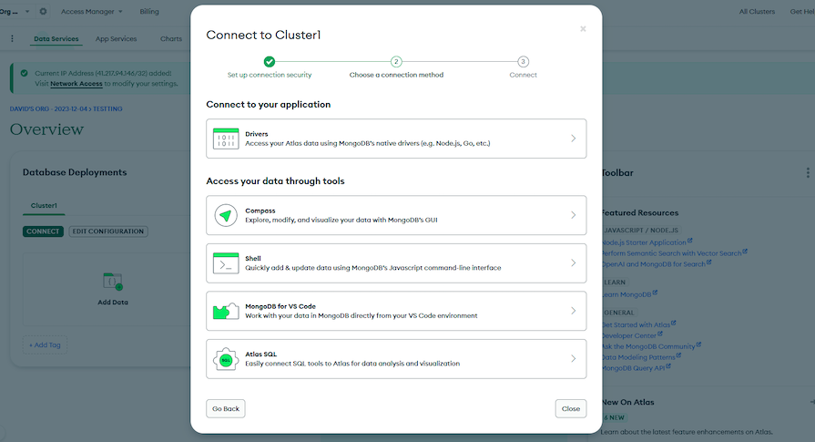
Task: Click the Compass green arrow icon
Action: coord(225,215)
